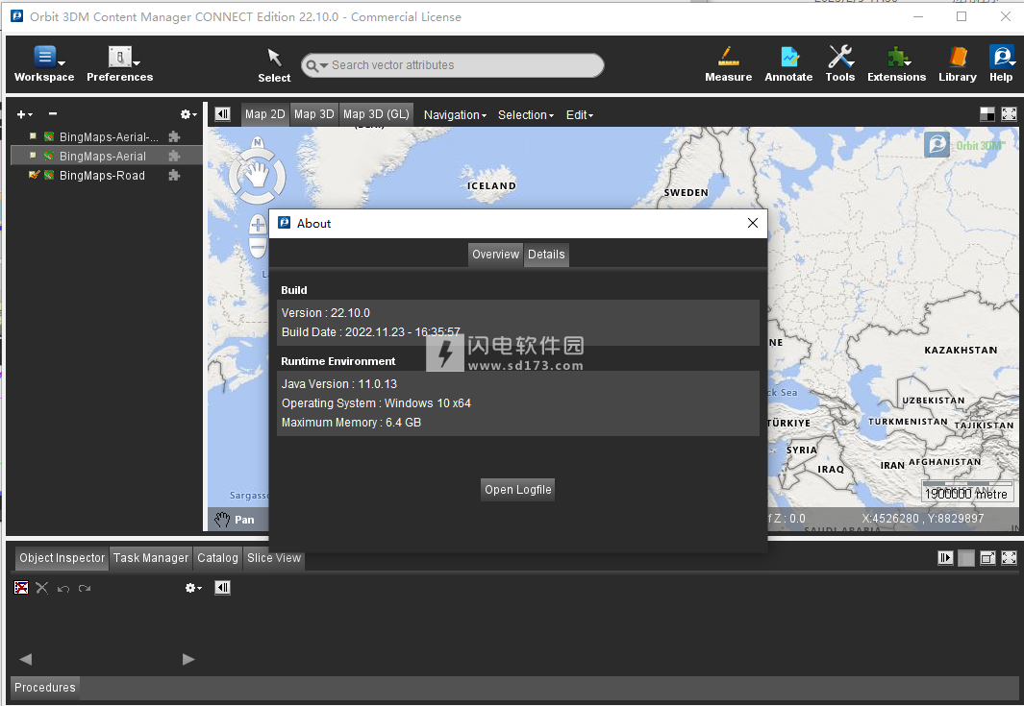1024x706 pixels.
Task: Open Object Inspector gear settings dropdown
Action: pos(192,588)
